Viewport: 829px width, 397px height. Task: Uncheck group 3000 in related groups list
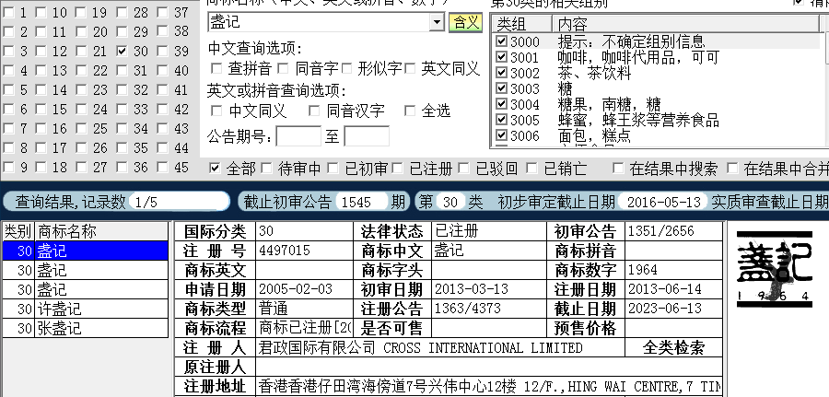pos(502,41)
